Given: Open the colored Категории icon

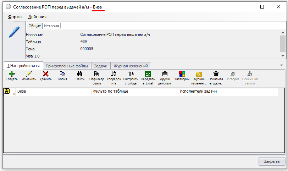Looking at the screenshot, I should point(182,74).
